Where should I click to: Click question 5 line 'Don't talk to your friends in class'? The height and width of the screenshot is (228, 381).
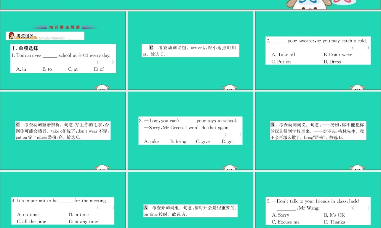coord(313,201)
